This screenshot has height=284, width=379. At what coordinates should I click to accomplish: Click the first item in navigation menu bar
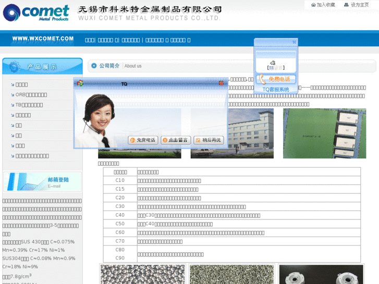click(x=90, y=40)
